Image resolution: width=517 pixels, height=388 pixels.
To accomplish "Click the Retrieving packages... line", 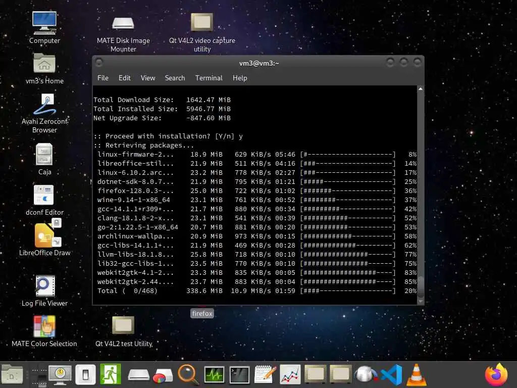I will (x=143, y=145).
